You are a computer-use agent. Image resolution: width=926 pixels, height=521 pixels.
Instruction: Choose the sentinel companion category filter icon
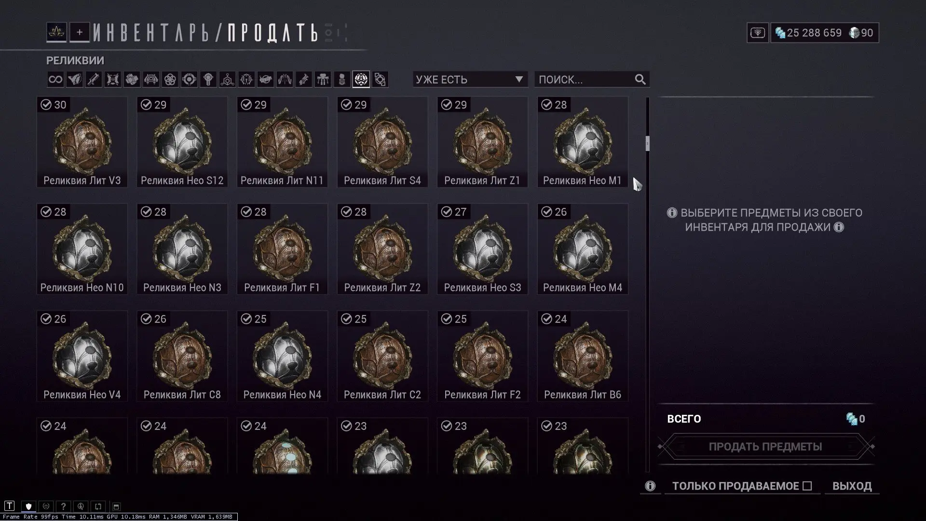point(151,80)
